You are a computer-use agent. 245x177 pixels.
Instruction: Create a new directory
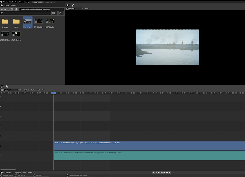[16, 9]
